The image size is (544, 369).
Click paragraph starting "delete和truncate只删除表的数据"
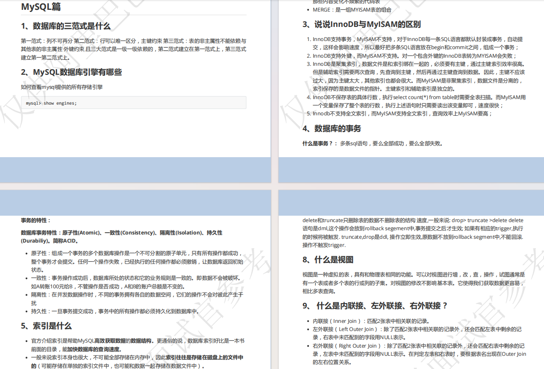[x=413, y=233]
